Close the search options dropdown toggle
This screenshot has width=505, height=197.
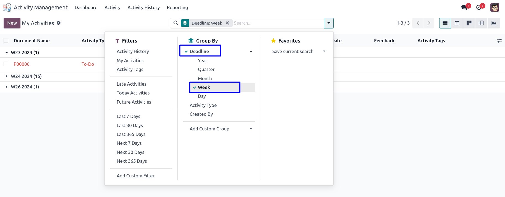[x=329, y=23]
